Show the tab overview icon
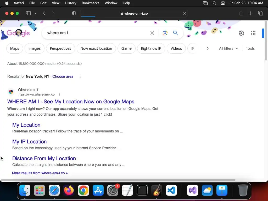This screenshot has width=268, height=201. [260, 13]
